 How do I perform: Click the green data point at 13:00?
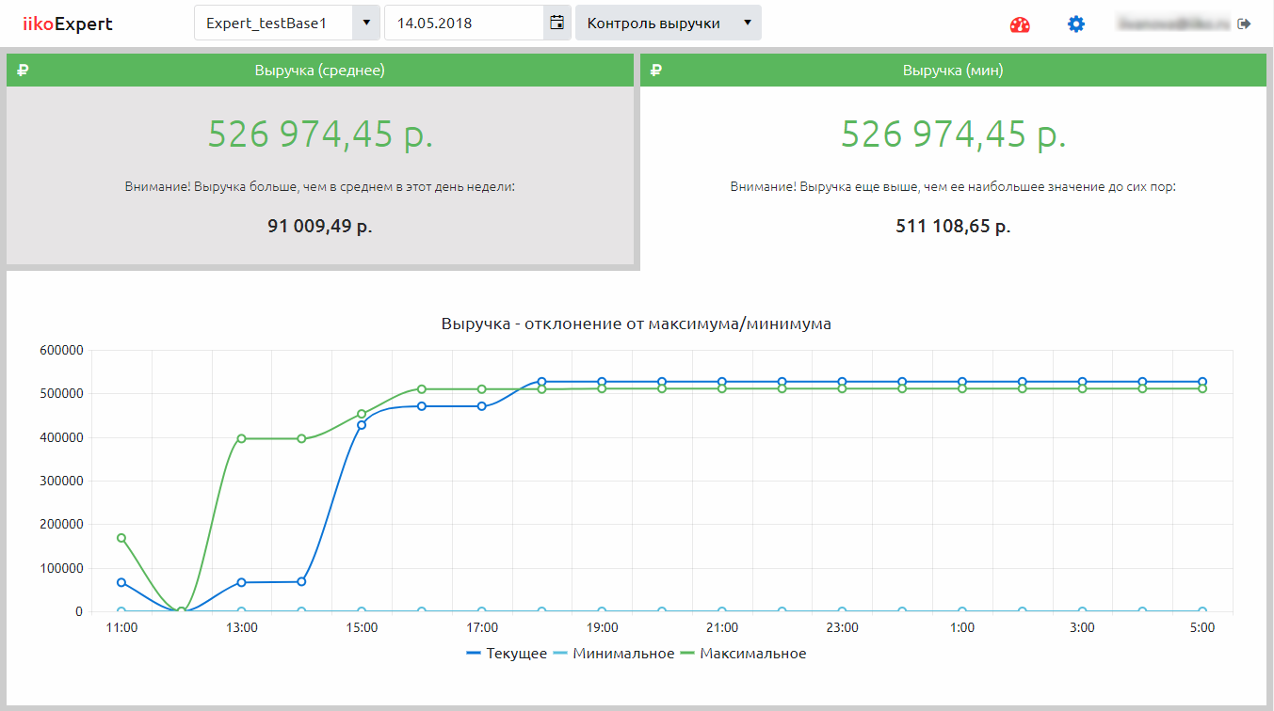(242, 438)
